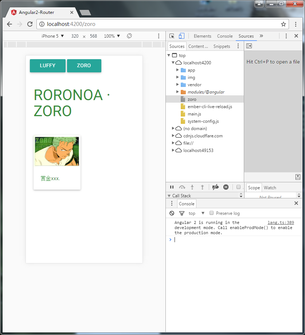The height and width of the screenshot is (335, 305).
Task: Click the ZORO button
Action: [84, 66]
